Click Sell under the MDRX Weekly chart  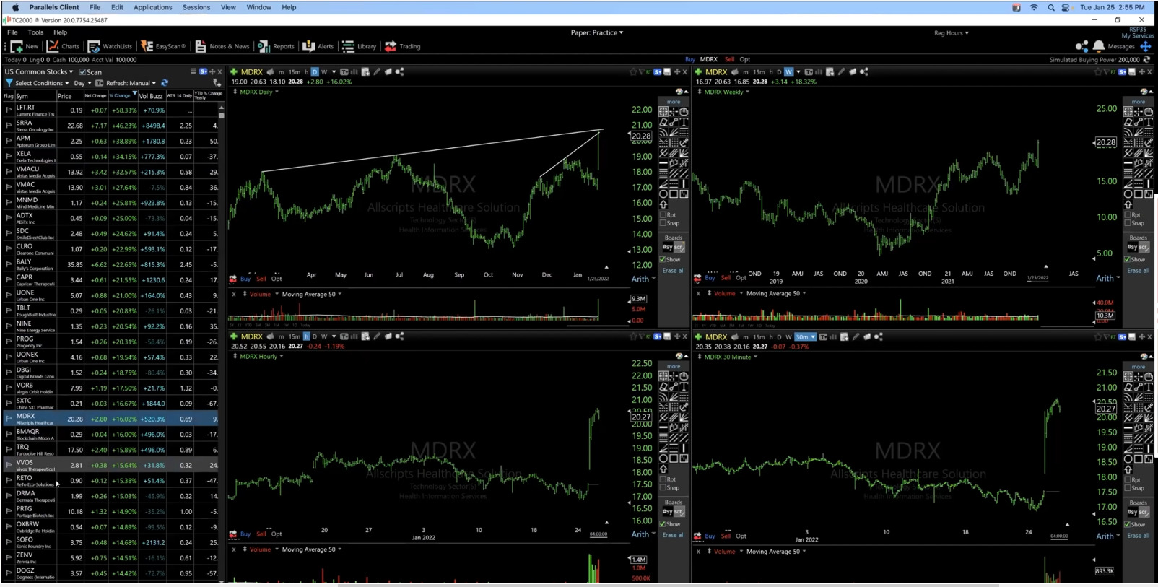[726, 278]
